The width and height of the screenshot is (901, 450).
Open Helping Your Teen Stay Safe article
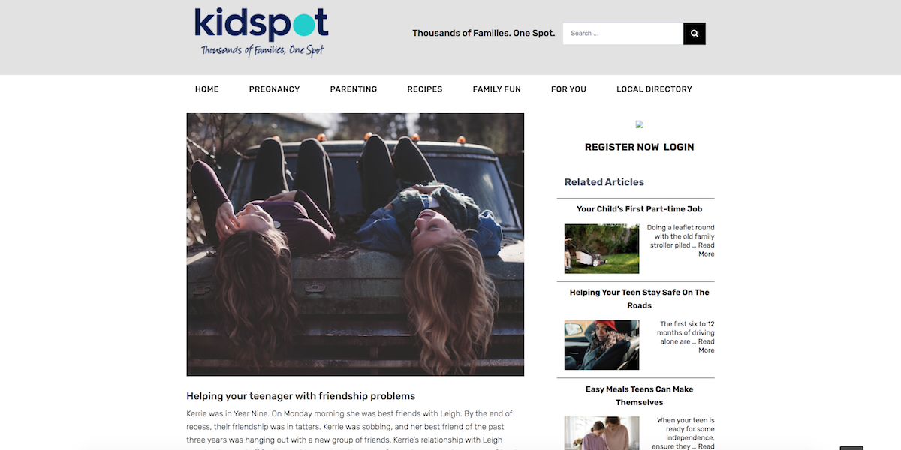point(640,298)
